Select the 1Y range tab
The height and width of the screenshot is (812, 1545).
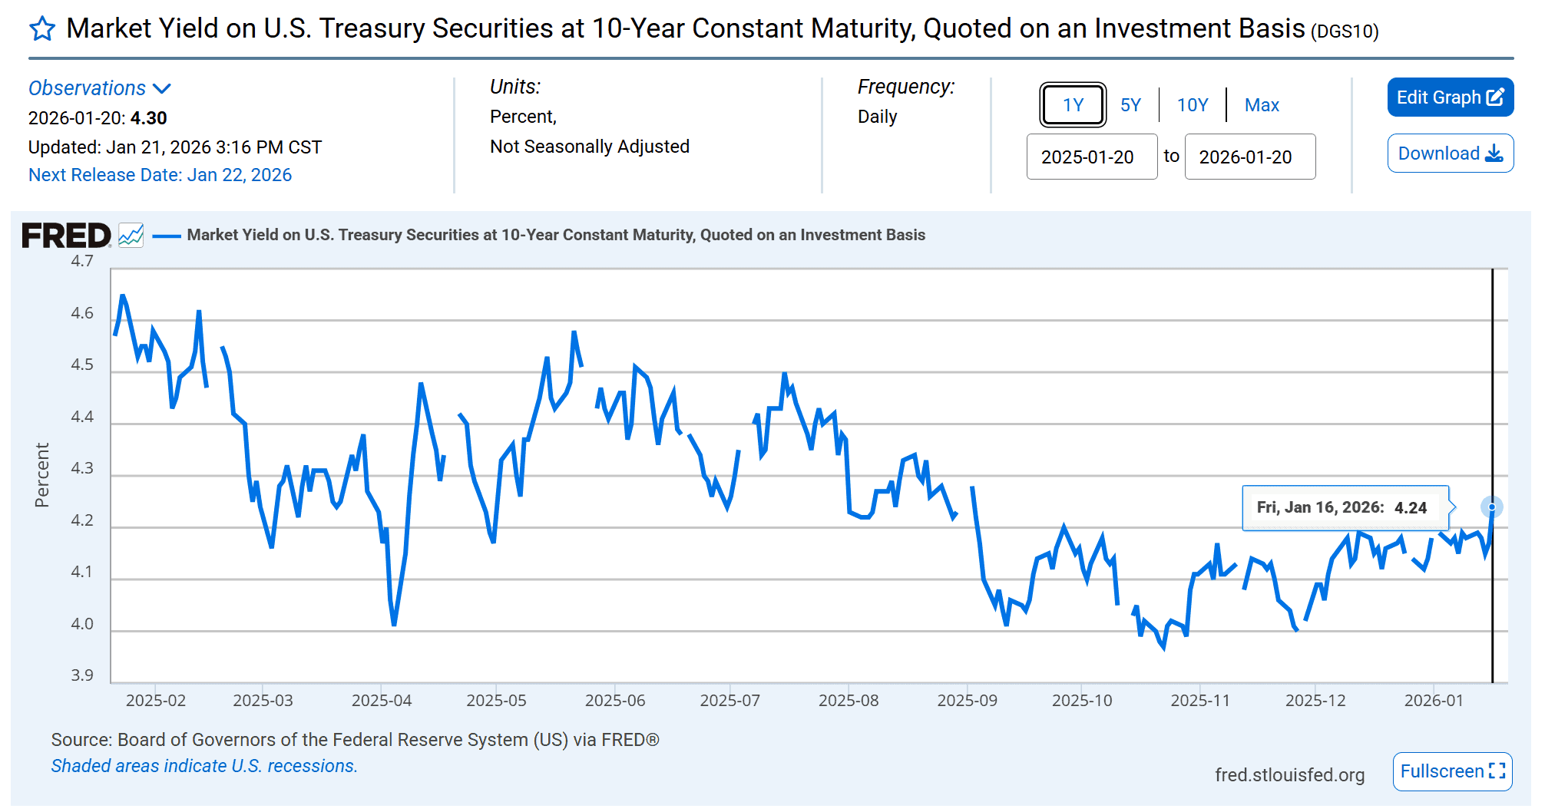1073,105
